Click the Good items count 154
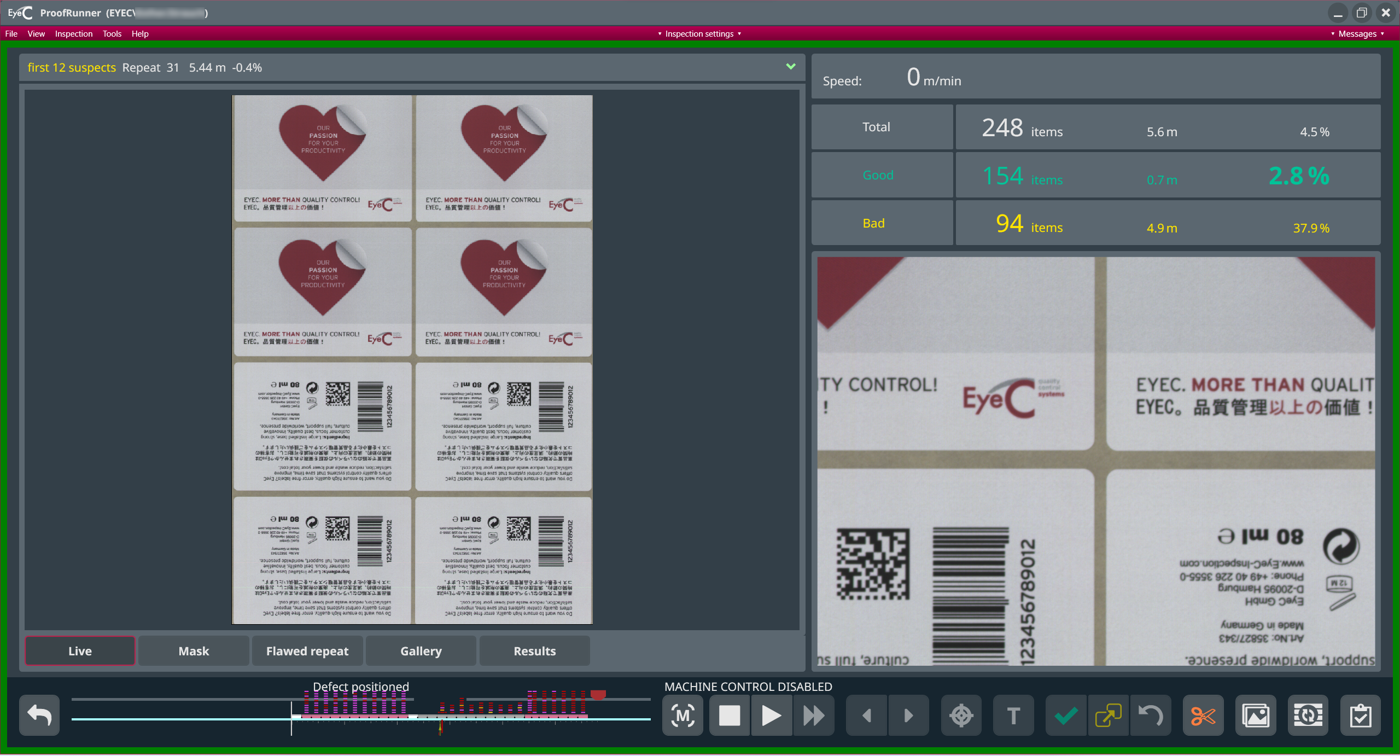 click(1002, 176)
